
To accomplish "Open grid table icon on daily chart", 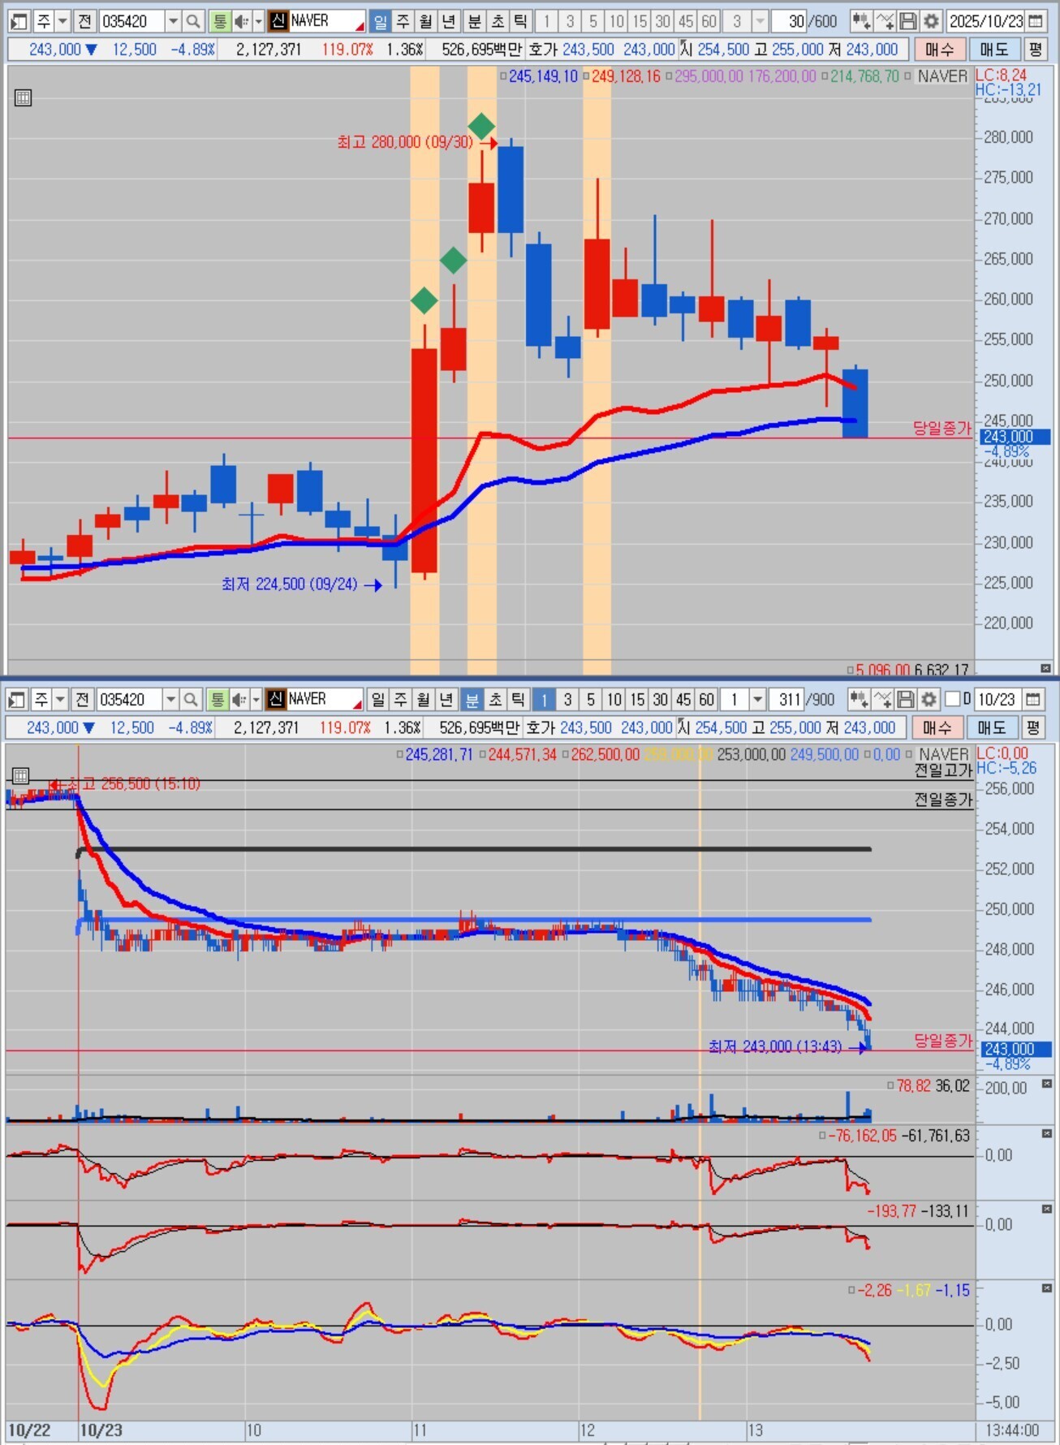I will [x=23, y=98].
